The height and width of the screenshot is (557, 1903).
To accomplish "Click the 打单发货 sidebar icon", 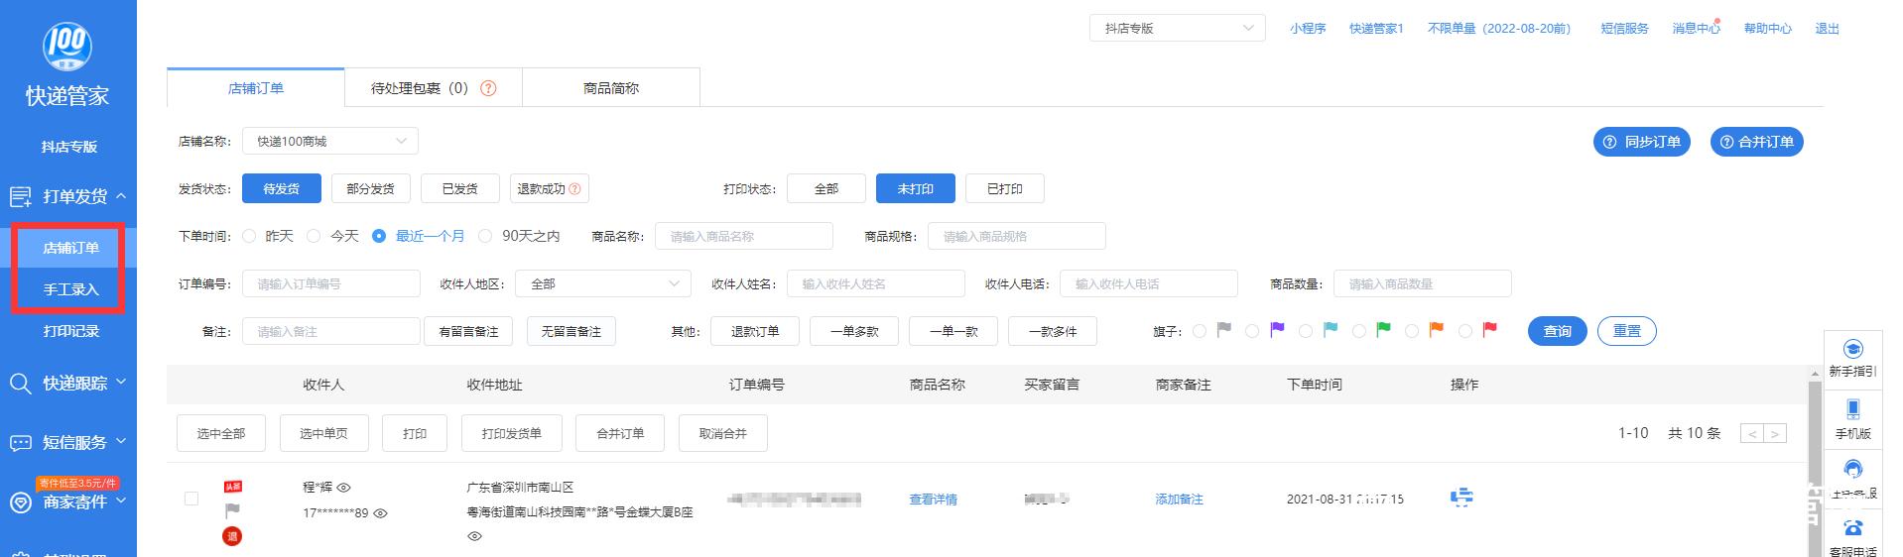I will 21,196.
